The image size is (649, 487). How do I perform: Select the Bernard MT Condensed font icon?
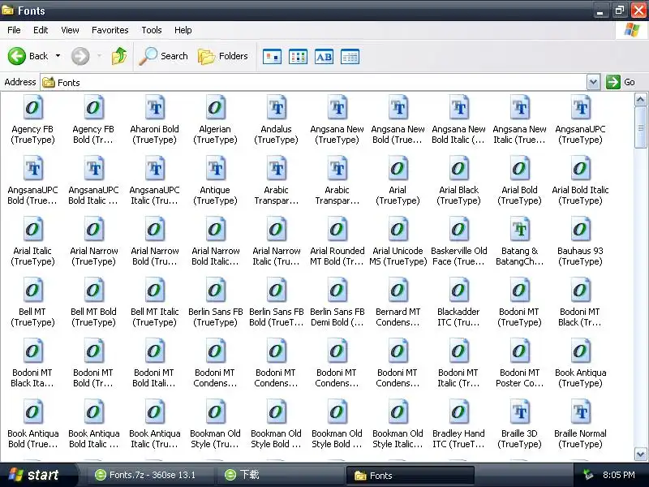point(398,290)
